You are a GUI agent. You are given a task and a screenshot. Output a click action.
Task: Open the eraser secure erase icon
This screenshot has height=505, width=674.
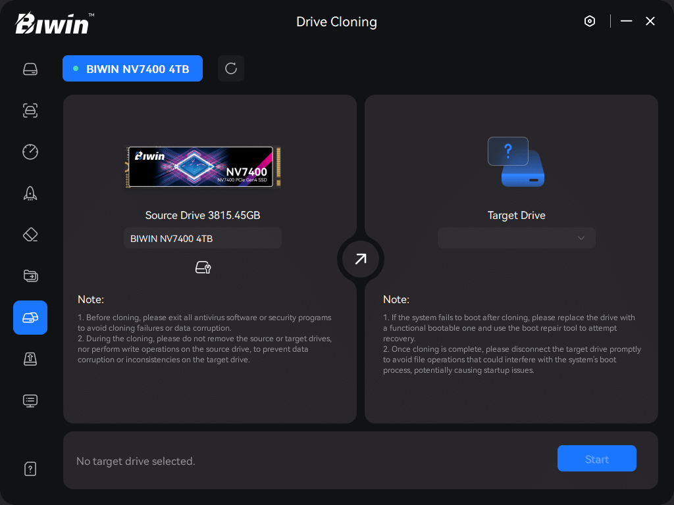[x=30, y=235]
